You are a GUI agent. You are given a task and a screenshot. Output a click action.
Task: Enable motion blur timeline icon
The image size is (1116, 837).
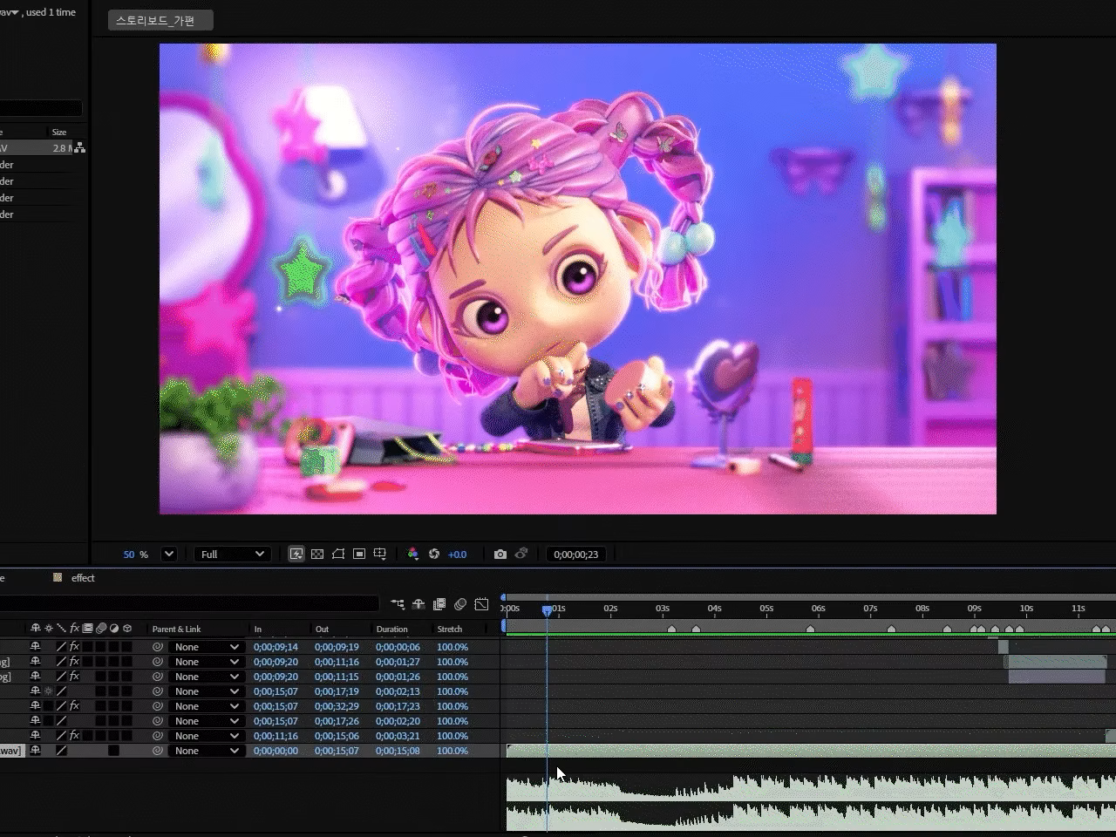pyautogui.click(x=460, y=604)
